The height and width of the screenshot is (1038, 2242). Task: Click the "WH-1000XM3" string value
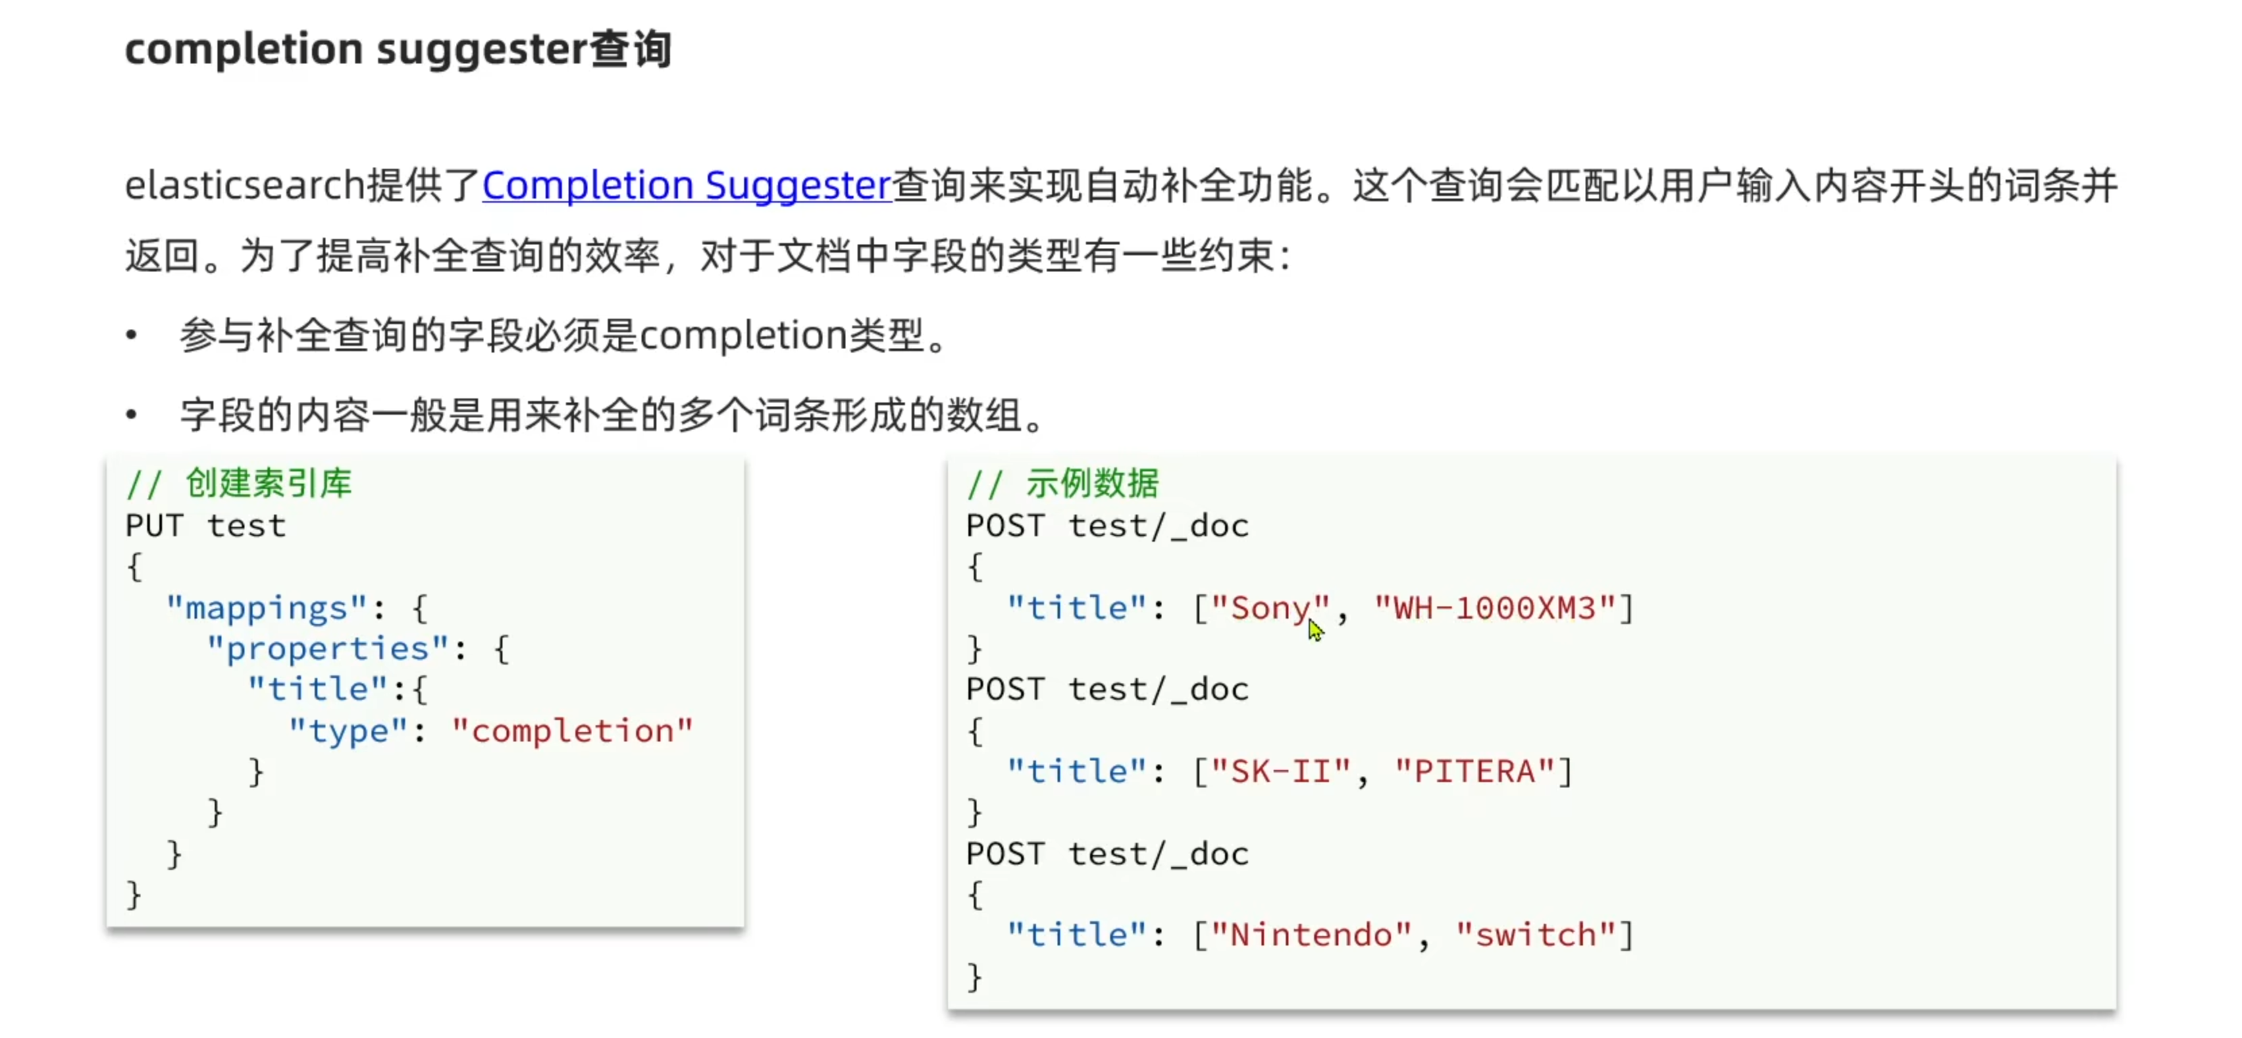(1494, 608)
